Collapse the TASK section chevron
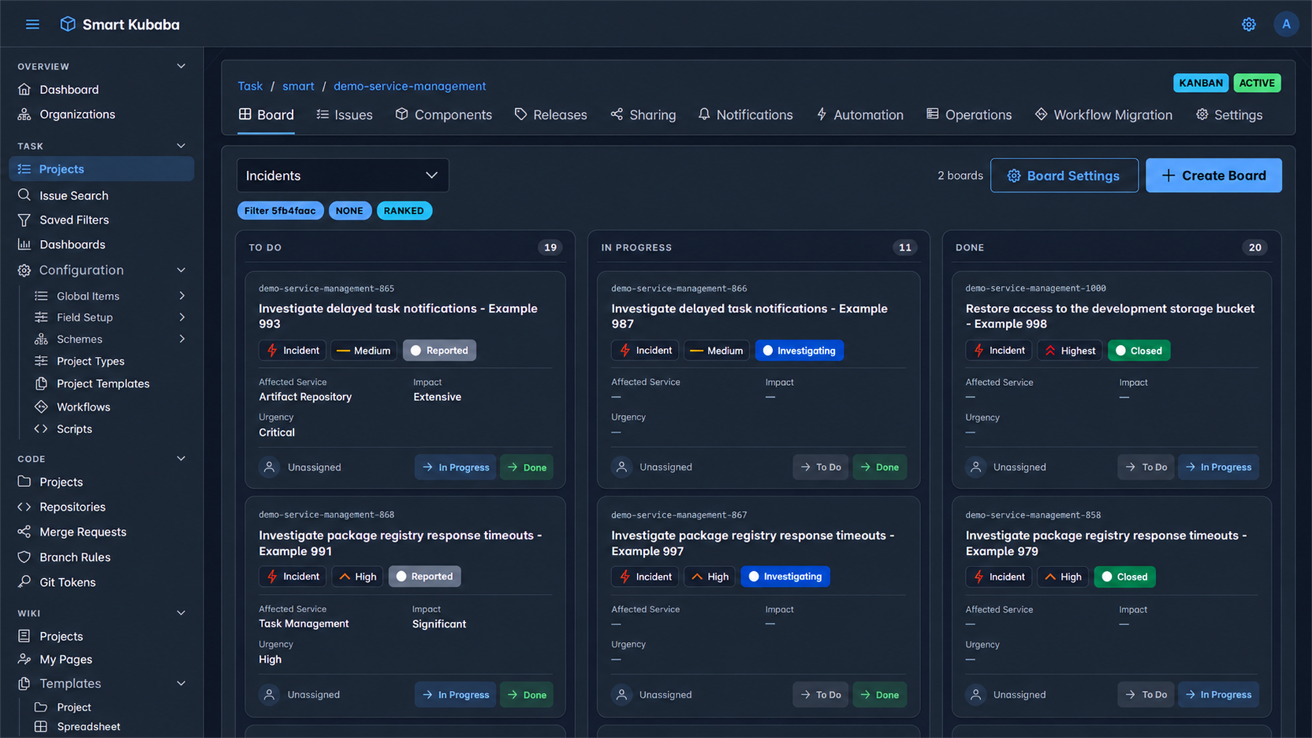 [x=181, y=146]
